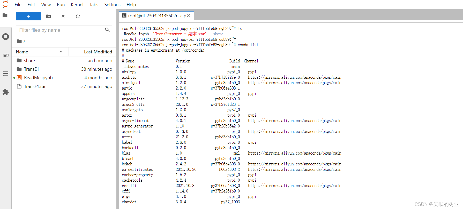
Task: Open the Extension Manager puzzle icon
Action: [x=5, y=92]
